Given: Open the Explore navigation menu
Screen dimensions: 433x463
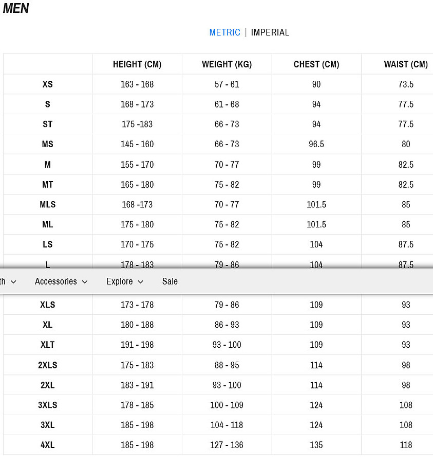Looking at the screenshot, I should (119, 281).
